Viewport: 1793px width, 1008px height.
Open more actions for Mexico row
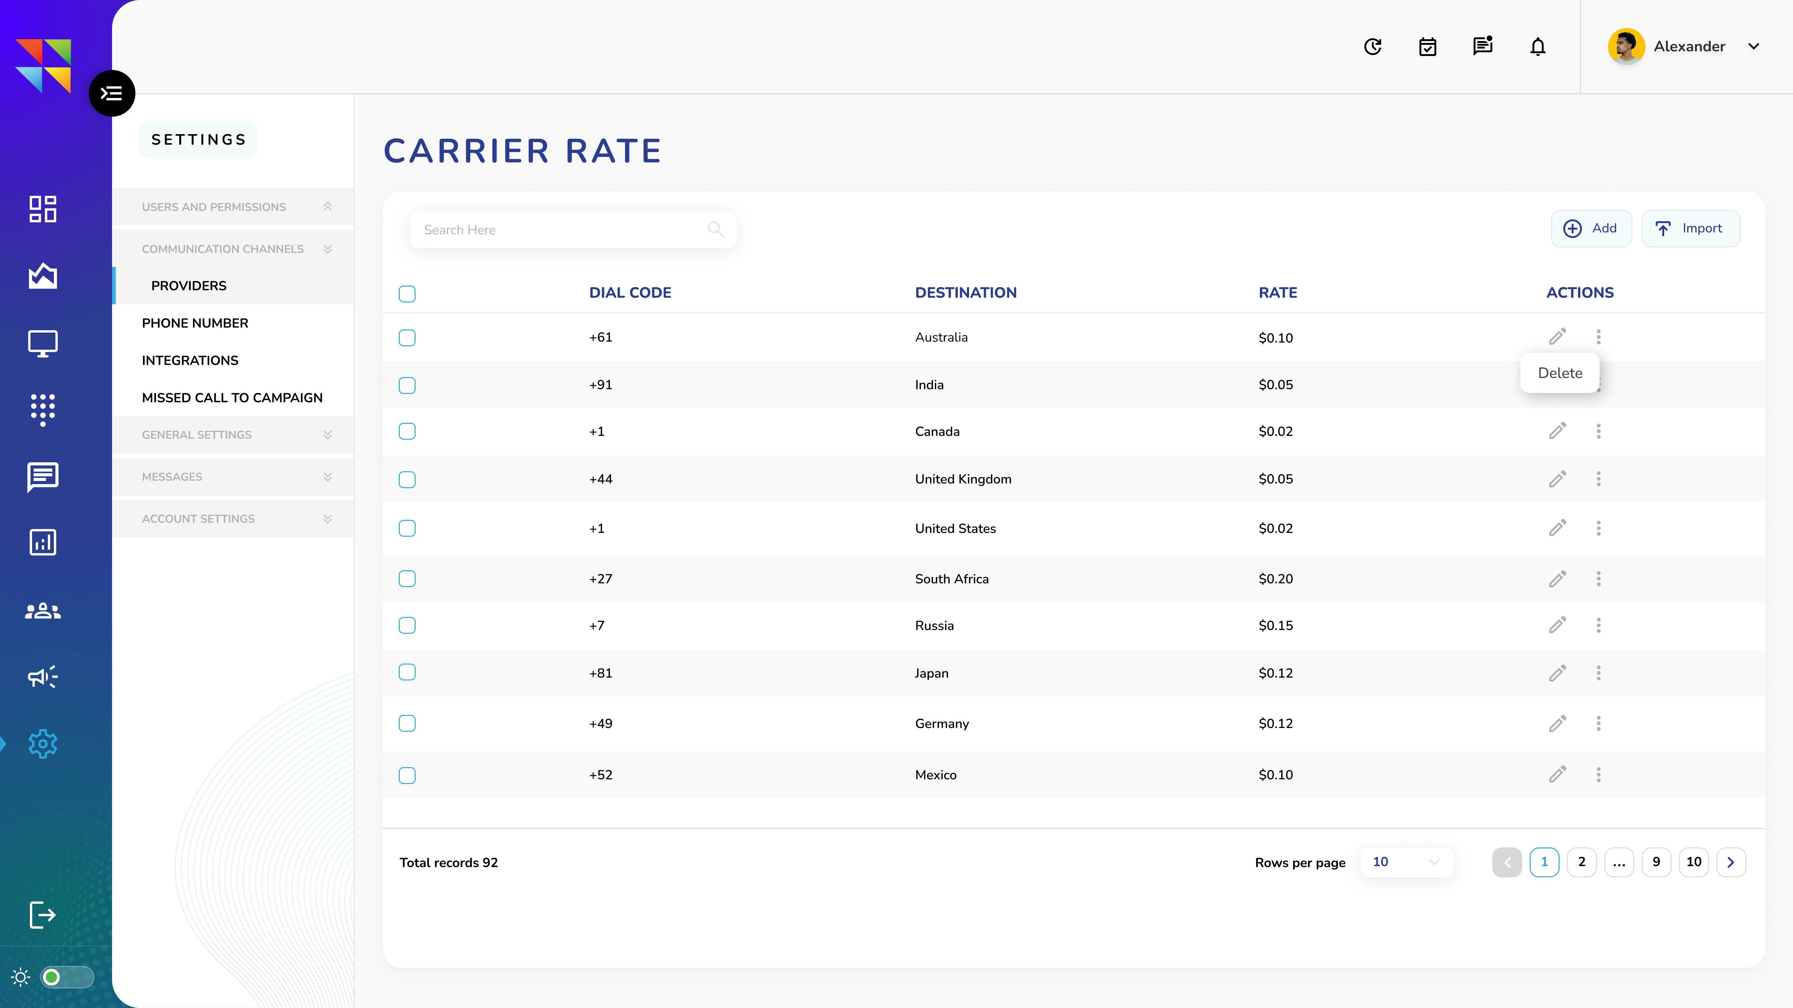click(x=1599, y=774)
